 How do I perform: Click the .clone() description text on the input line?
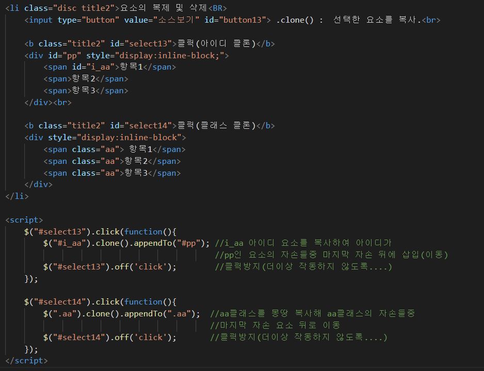click(348, 20)
